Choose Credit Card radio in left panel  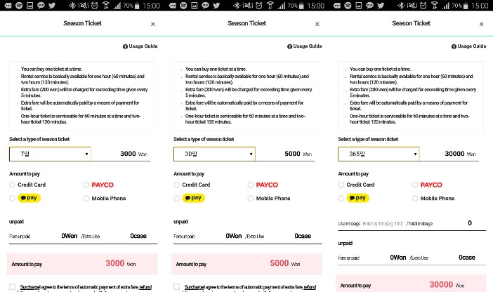[x=12, y=185]
